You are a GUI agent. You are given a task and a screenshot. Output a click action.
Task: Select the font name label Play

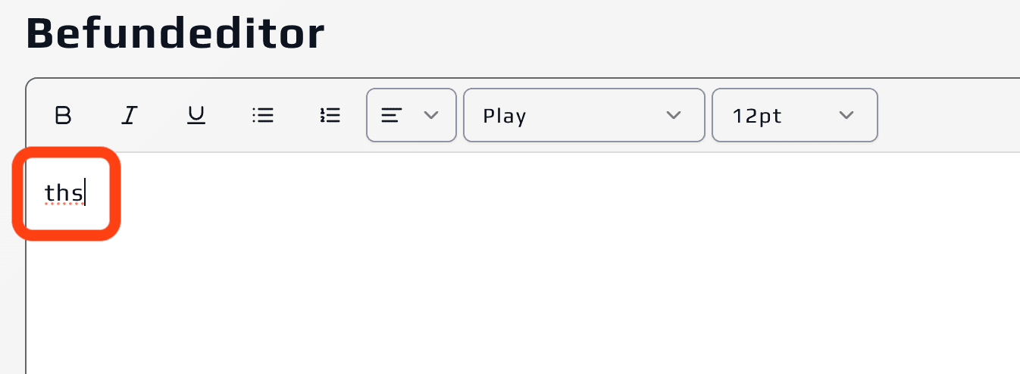pos(505,116)
